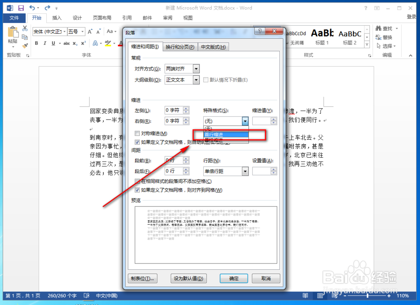Viewport: 420px width, 305px height.
Task: Decrease font size with shrink font icon
Action: [x=99, y=31]
